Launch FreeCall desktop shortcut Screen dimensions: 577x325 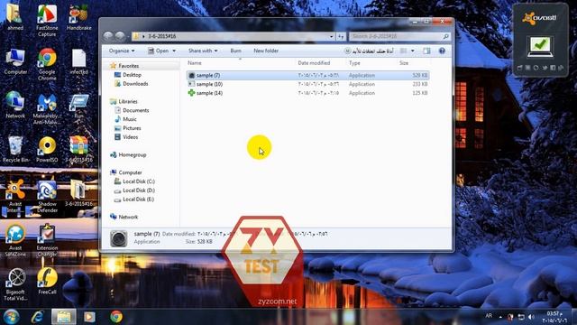[47, 281]
